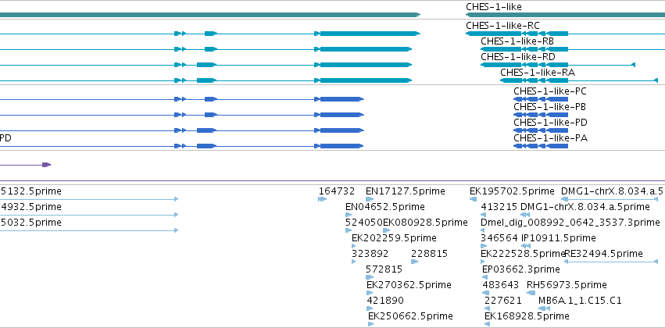Select the CHES-1-like-PB protein label
The image size is (665, 328).
coord(550,107)
